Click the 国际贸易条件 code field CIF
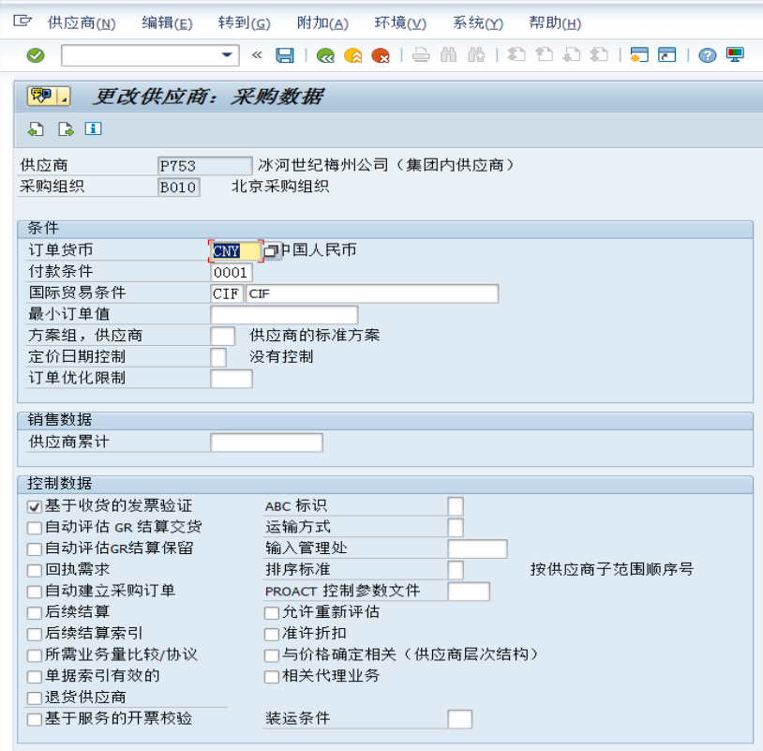Viewport: 763px width, 751px height. click(227, 294)
